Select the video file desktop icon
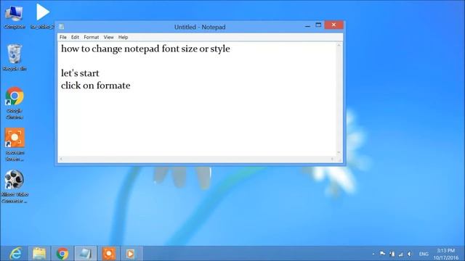Screen dimensions: 465x261 tap(42, 17)
